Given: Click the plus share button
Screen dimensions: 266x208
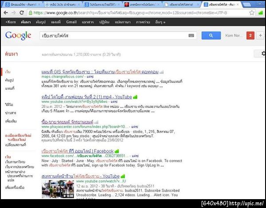Looking at the screenshot, I should (x=260, y=35).
